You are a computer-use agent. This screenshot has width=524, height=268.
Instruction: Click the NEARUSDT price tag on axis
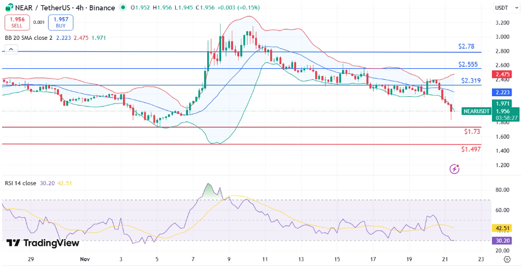pos(475,111)
